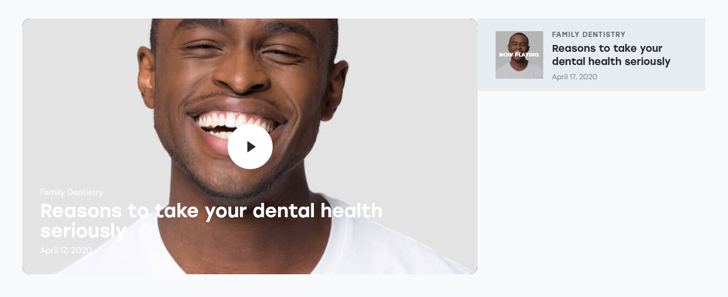The height and width of the screenshot is (297, 728).
Task: Click the playlist item date April 17, 2020
Action: coord(574,77)
